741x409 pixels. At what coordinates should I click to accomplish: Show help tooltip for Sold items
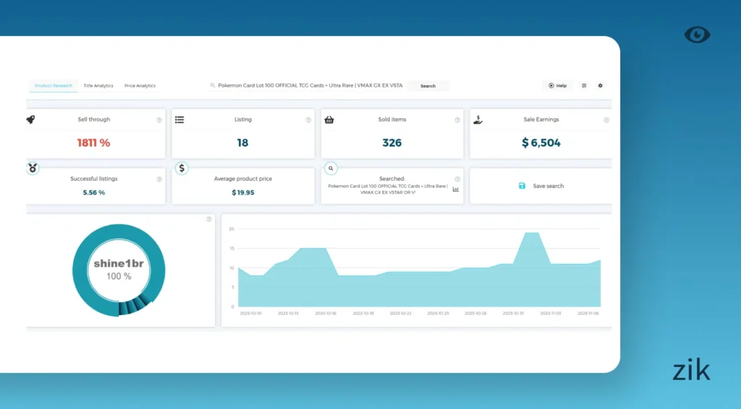457,120
